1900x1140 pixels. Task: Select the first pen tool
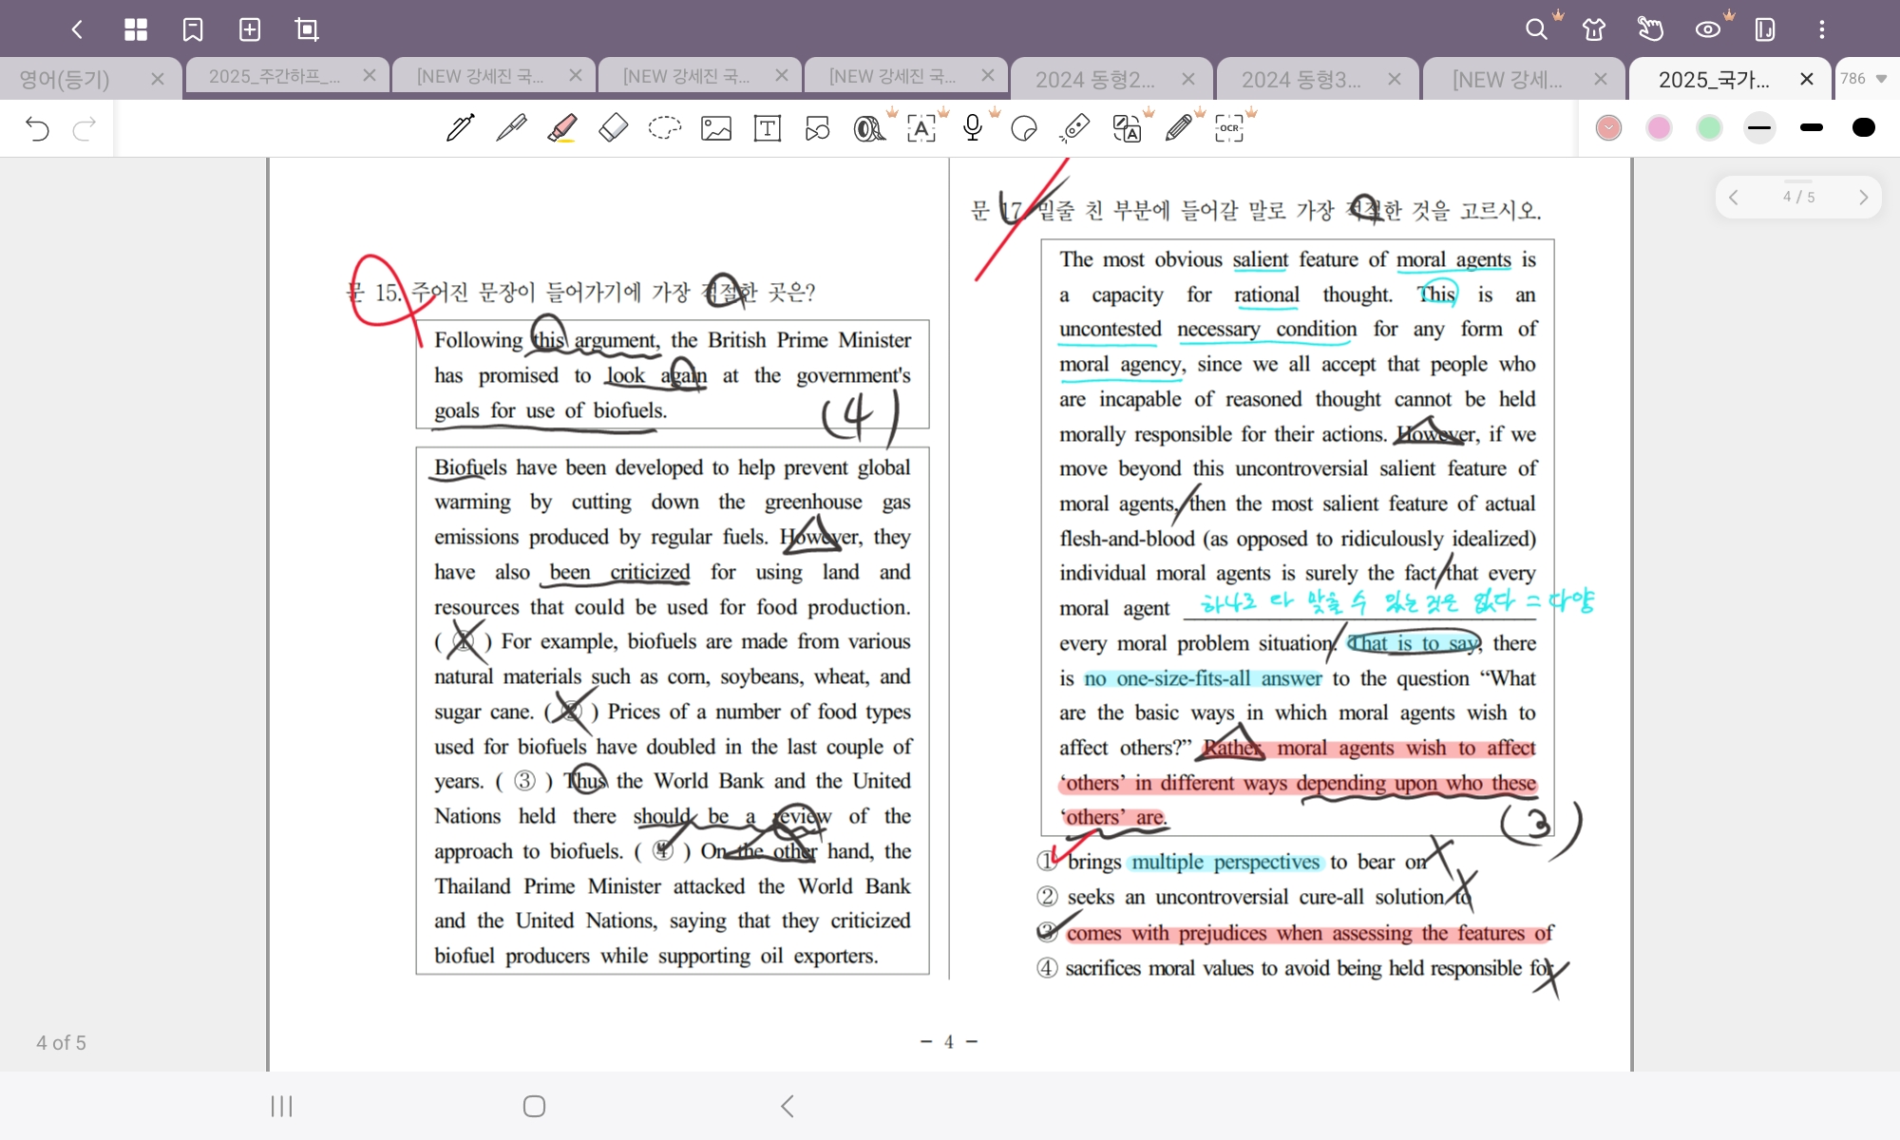pyautogui.click(x=461, y=128)
